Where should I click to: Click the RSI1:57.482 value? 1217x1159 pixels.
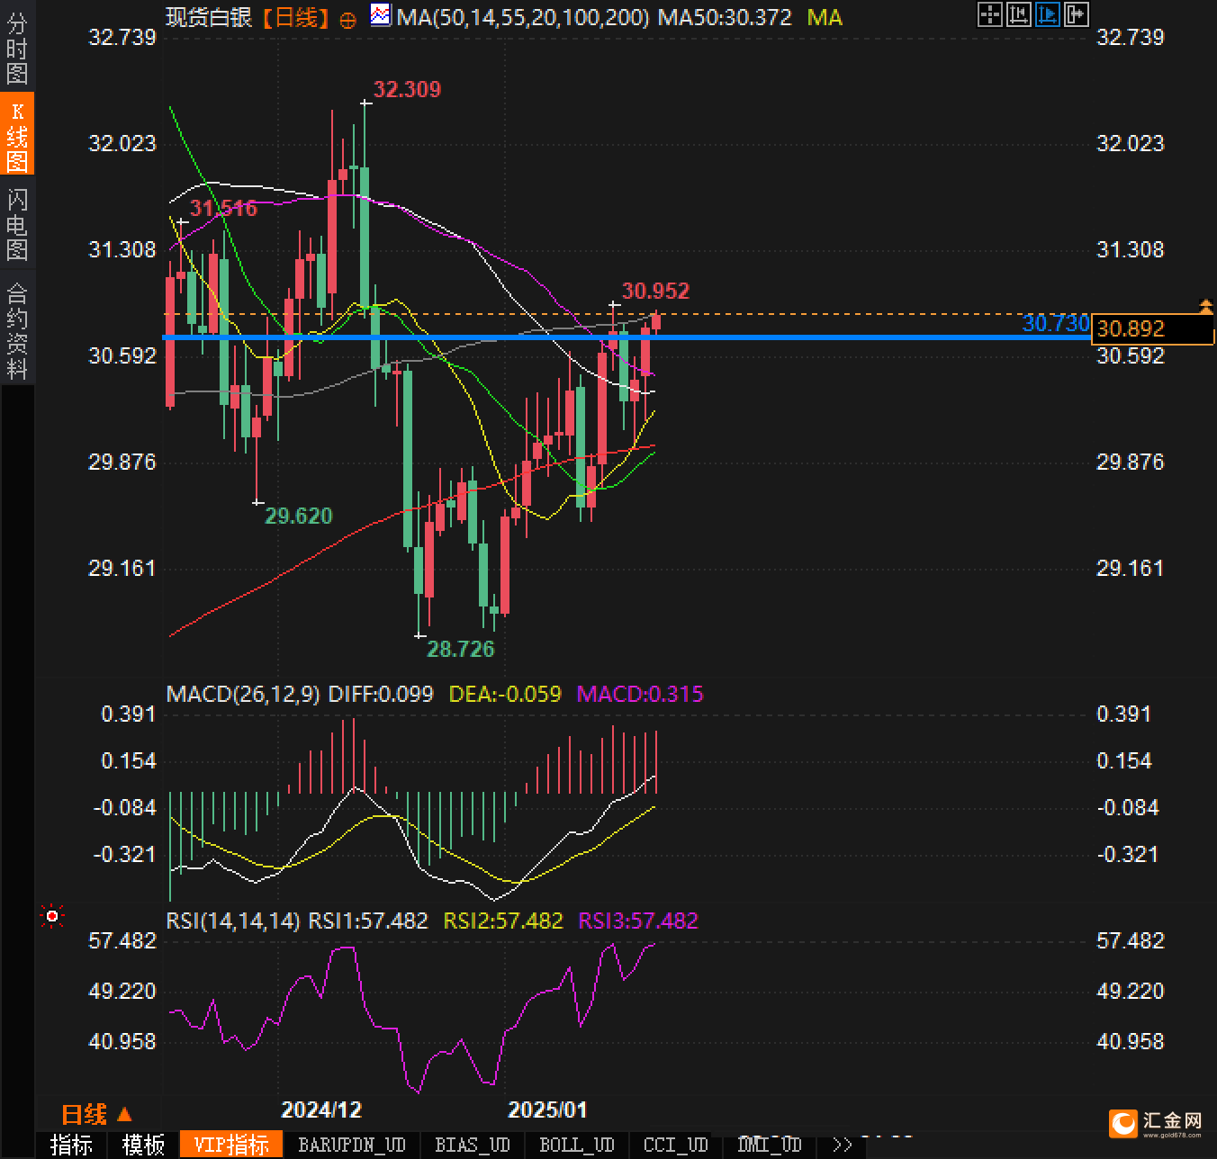(368, 921)
